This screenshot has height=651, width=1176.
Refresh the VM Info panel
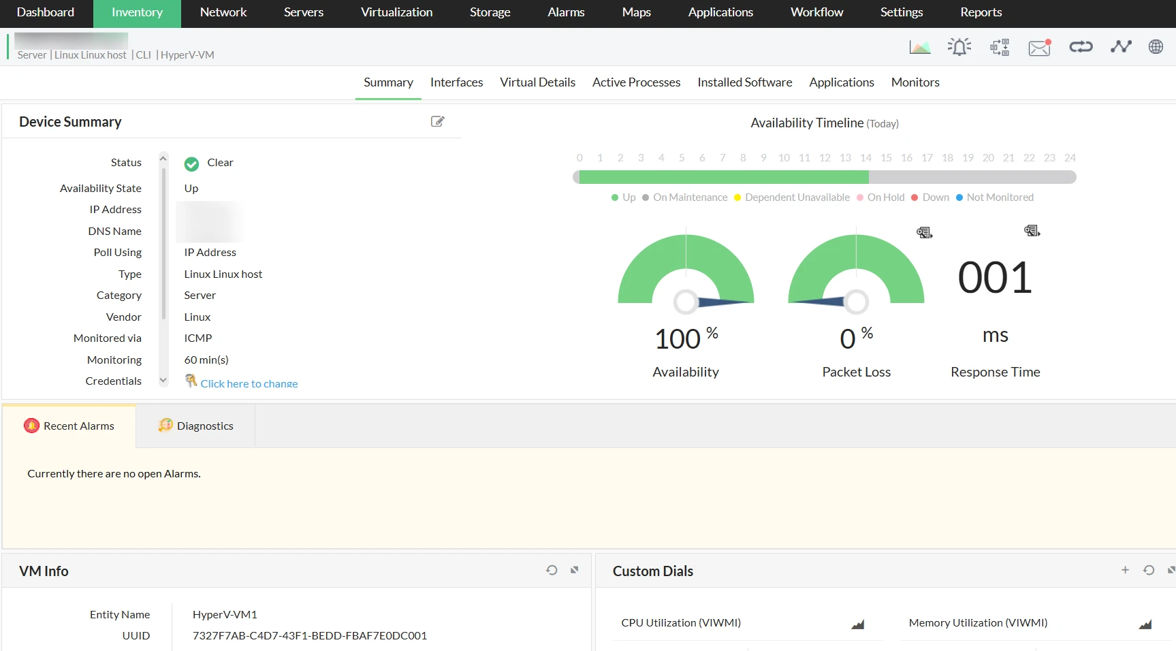[x=552, y=570]
